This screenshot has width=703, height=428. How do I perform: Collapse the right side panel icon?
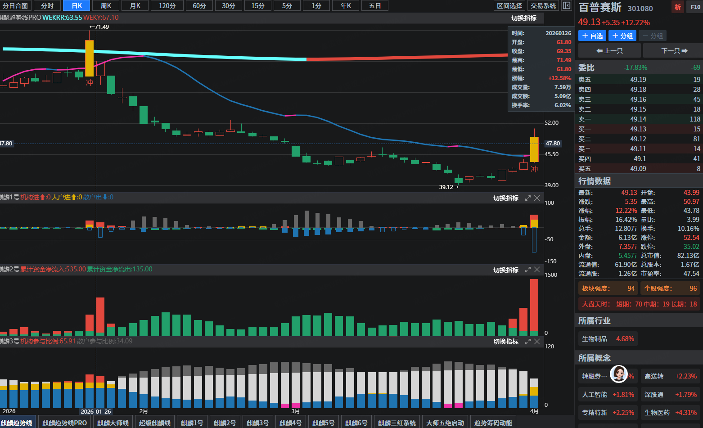click(x=567, y=6)
